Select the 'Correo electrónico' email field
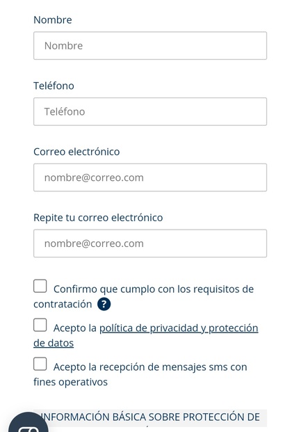This screenshot has height=432, width=292. click(x=150, y=177)
